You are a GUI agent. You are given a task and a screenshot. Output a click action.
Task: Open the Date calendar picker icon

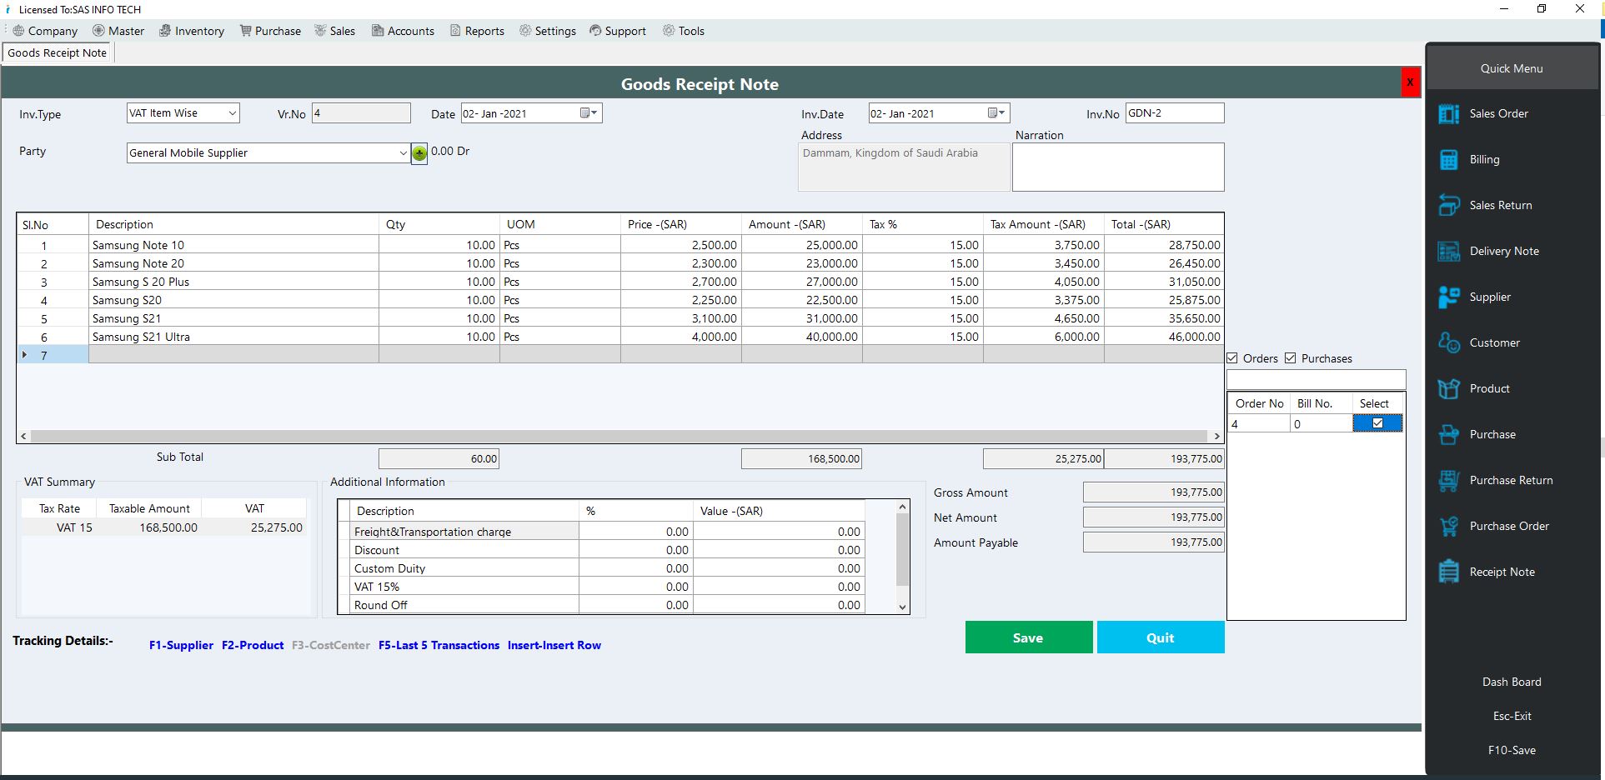[585, 113]
